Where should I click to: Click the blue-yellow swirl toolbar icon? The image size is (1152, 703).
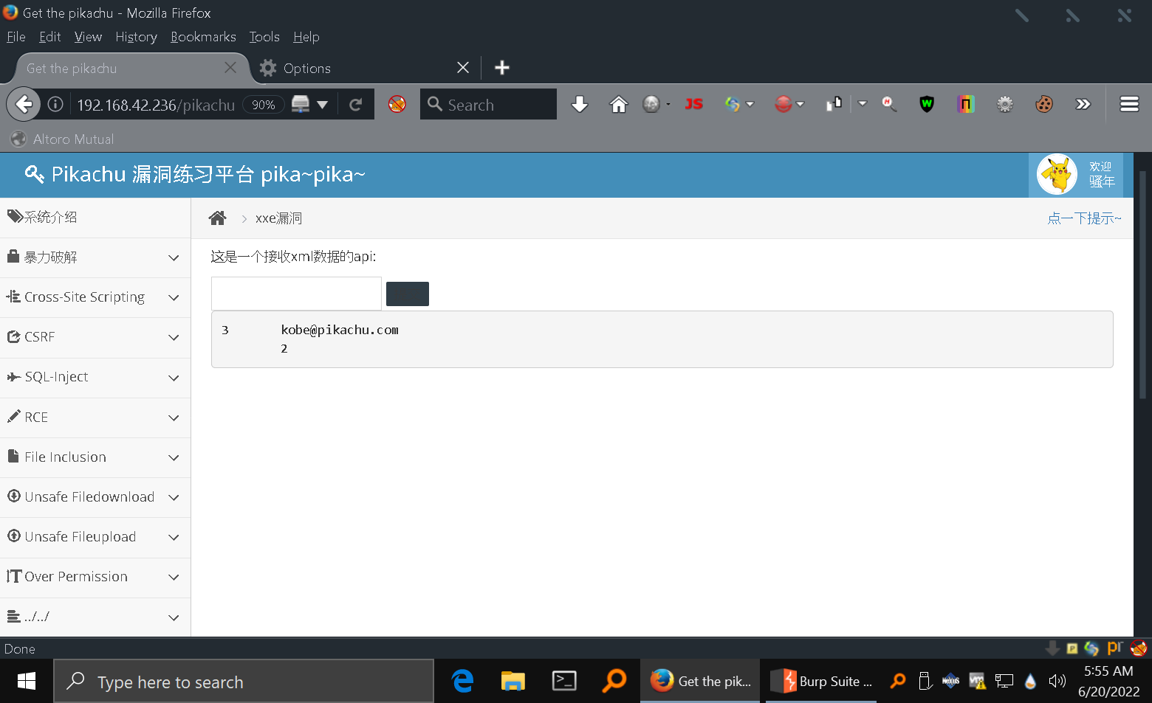point(732,105)
